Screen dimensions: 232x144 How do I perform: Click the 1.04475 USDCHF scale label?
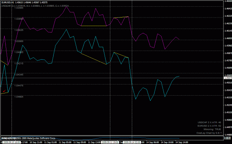(x=19, y=86)
